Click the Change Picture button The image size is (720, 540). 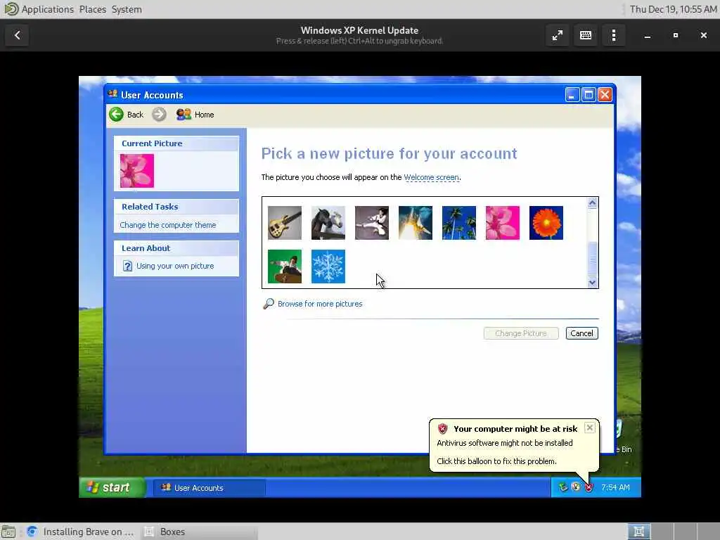521,333
